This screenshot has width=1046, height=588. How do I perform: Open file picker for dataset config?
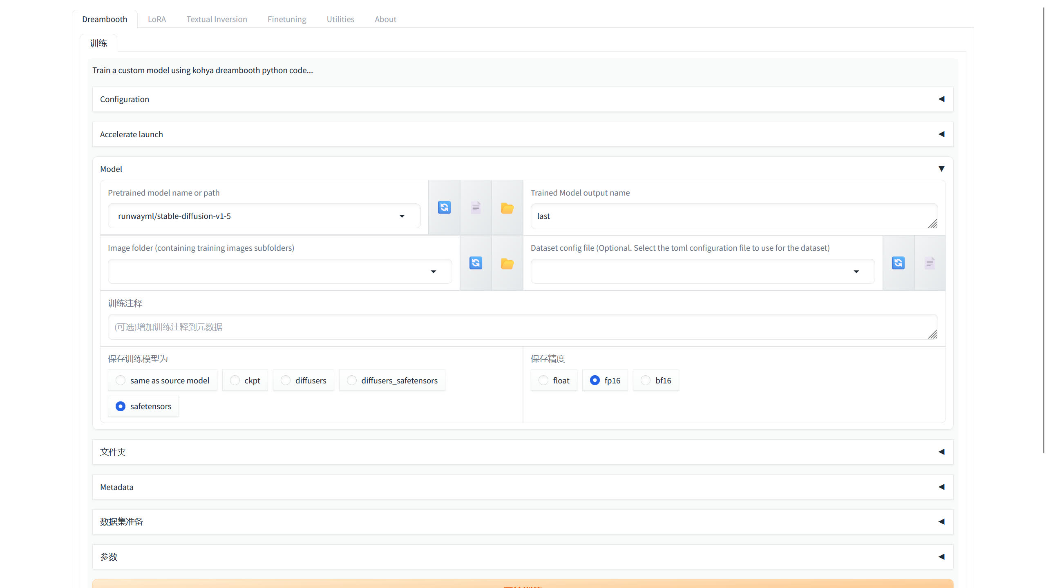[x=930, y=263]
